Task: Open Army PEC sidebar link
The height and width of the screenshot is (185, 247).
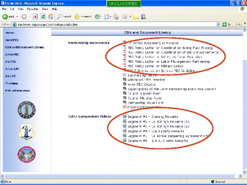Action: click(x=12, y=54)
